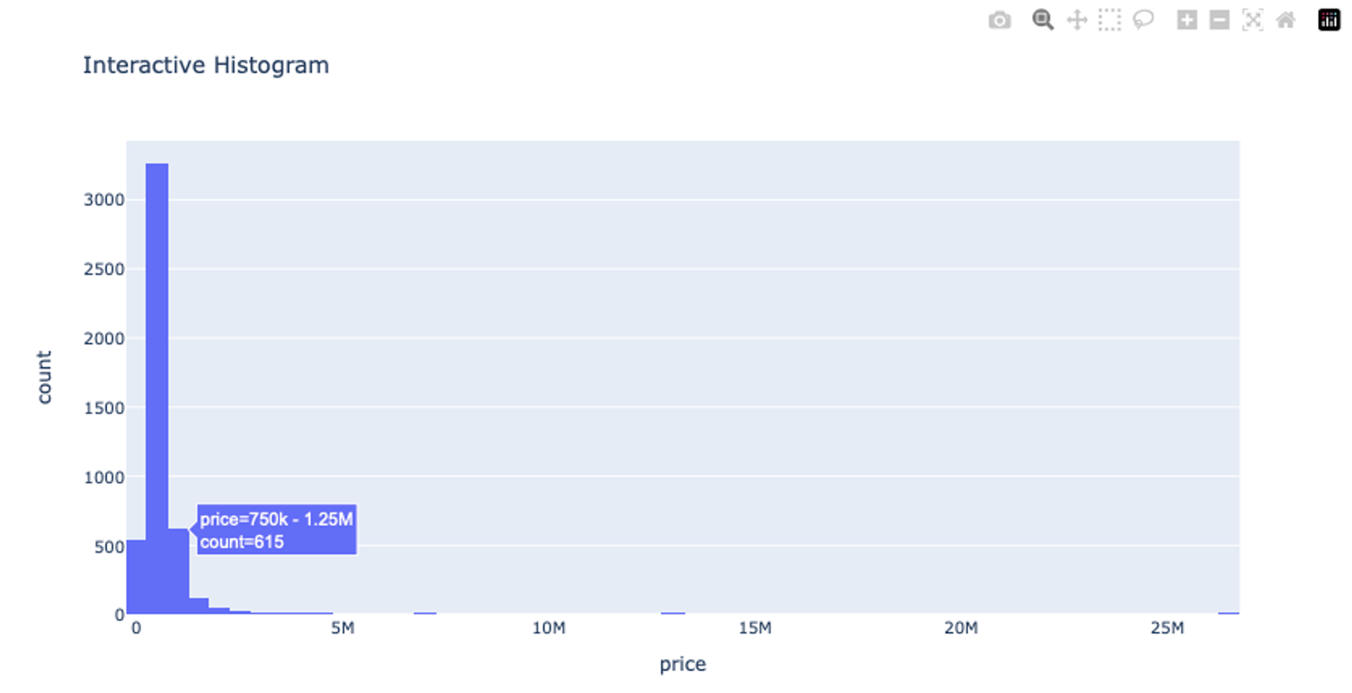Zoom out using the minus icon
The height and width of the screenshot is (693, 1352).
(x=1219, y=20)
